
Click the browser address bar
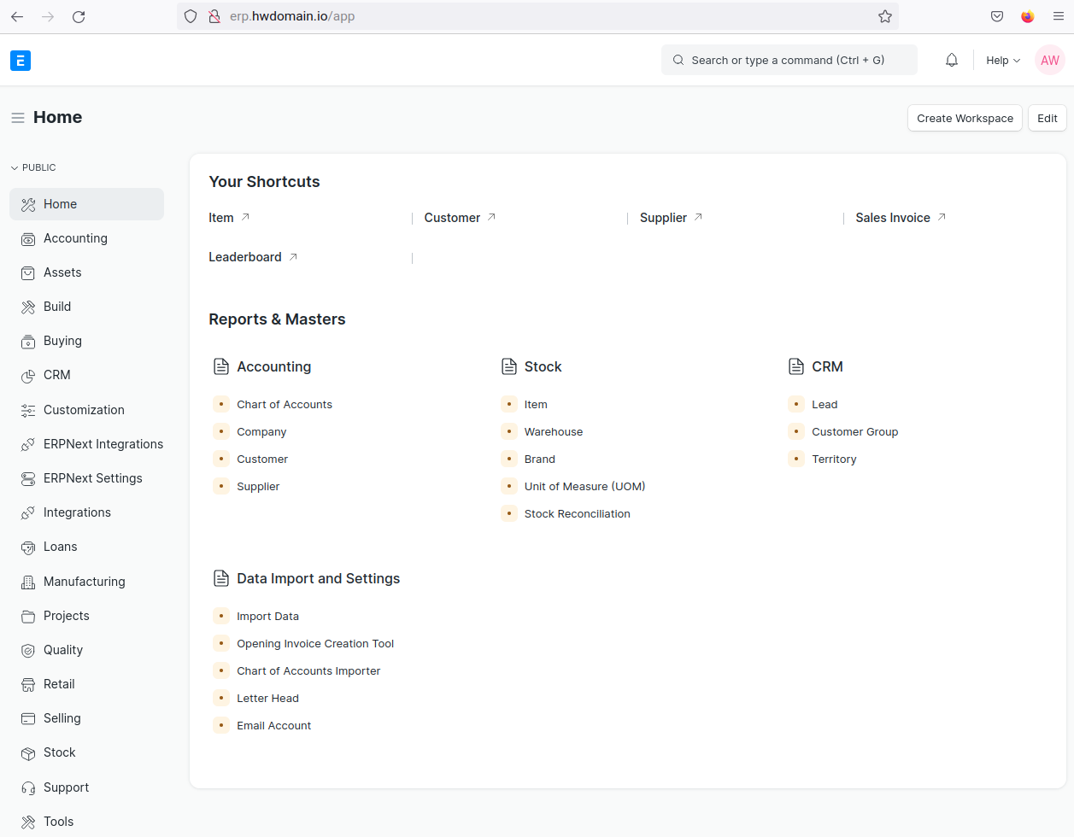coord(538,16)
